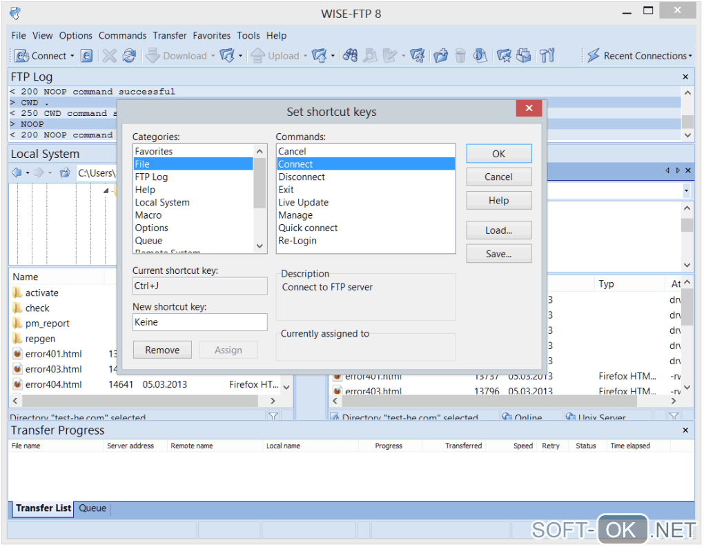Click the Categories list scrollbar thumb
The width and height of the screenshot is (704, 547).
click(x=260, y=183)
